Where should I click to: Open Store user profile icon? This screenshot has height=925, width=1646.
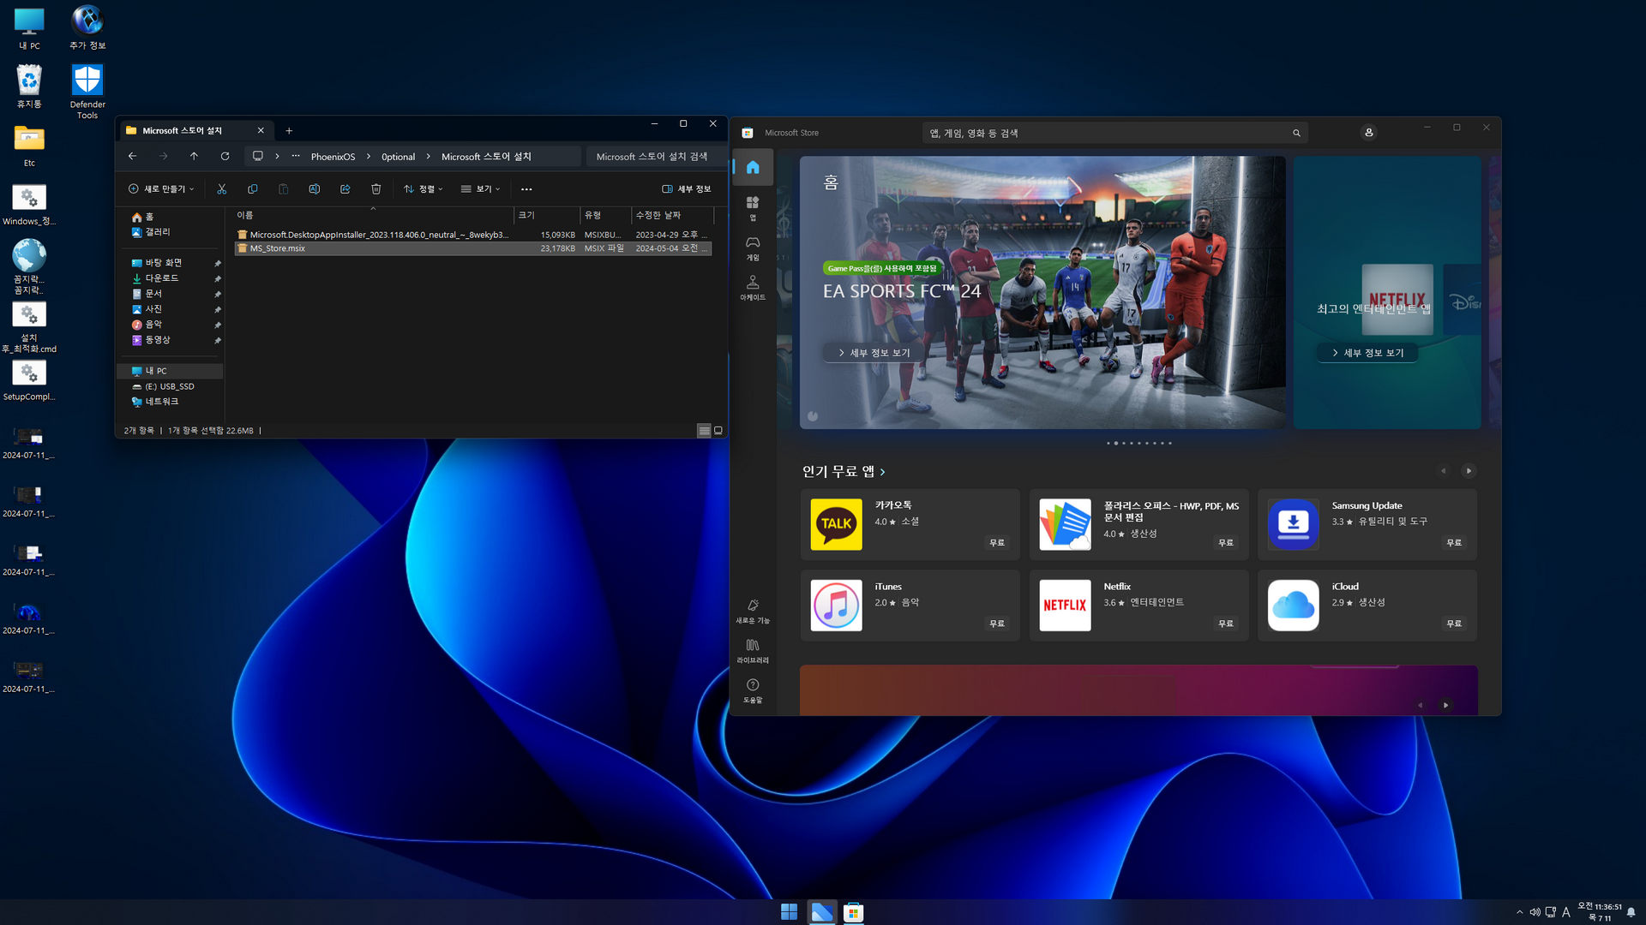(x=1368, y=133)
